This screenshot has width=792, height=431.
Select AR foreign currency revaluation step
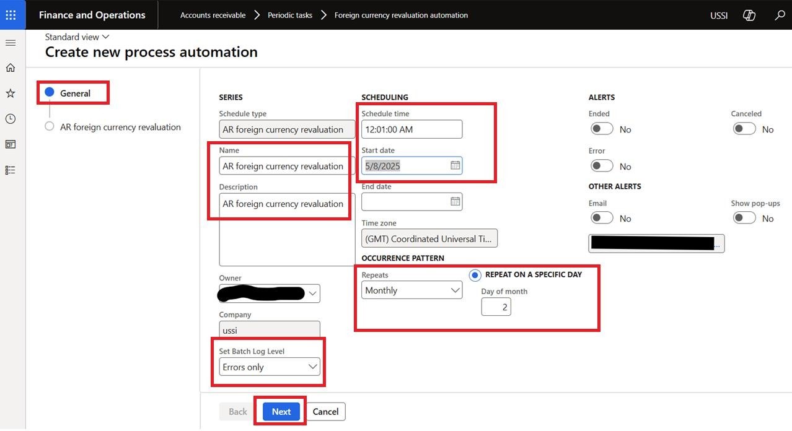click(x=120, y=127)
